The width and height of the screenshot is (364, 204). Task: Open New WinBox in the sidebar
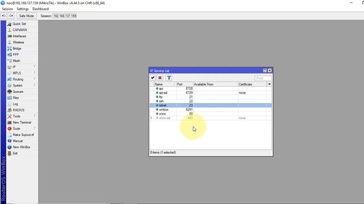pyautogui.click(x=22, y=147)
